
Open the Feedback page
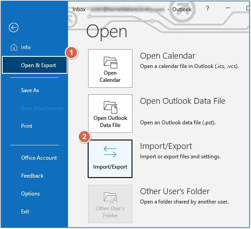click(32, 176)
